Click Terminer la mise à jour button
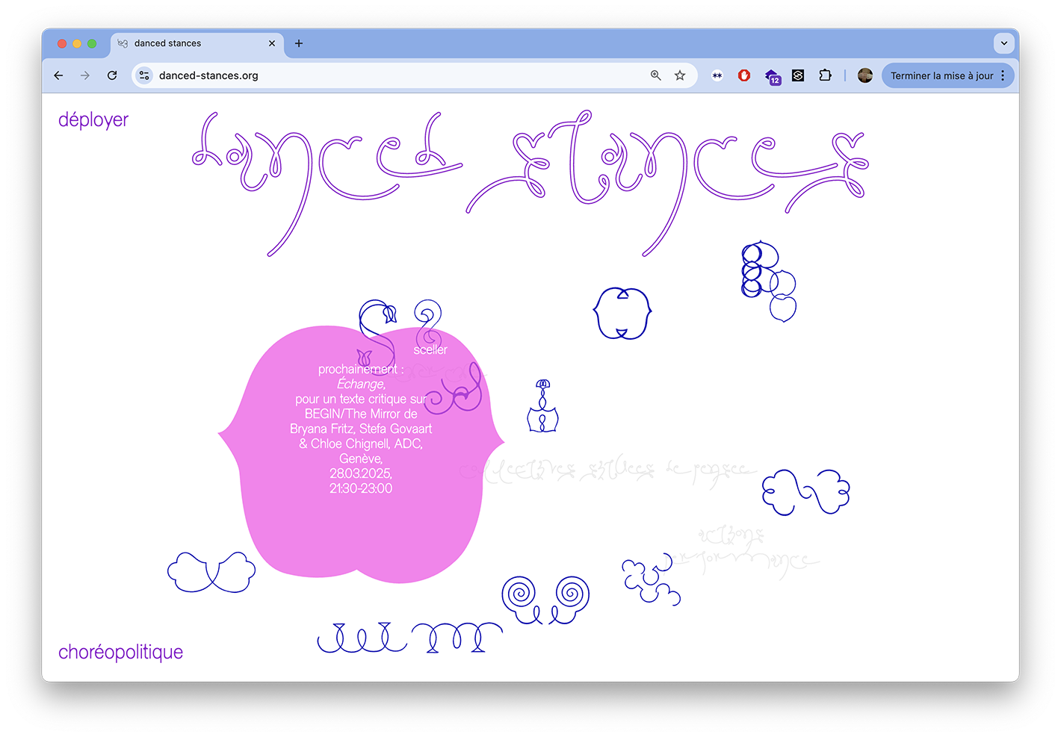The width and height of the screenshot is (1061, 737). click(942, 75)
